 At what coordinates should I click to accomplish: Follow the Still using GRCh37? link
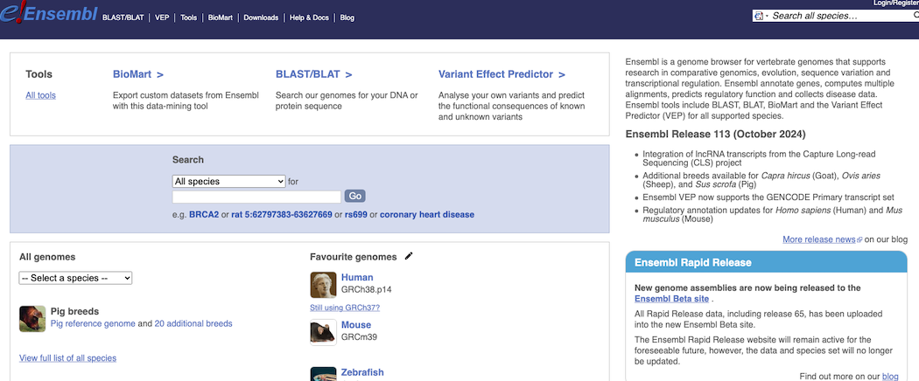345,308
